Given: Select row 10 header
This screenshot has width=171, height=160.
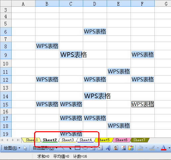Looking at the screenshot, I should point(6,63).
